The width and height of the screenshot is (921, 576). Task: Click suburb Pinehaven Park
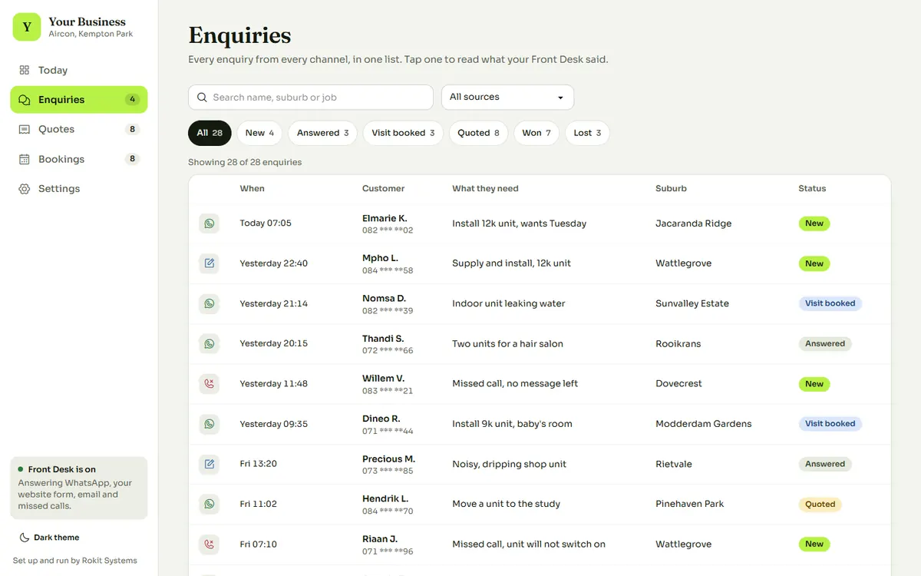[689, 504]
